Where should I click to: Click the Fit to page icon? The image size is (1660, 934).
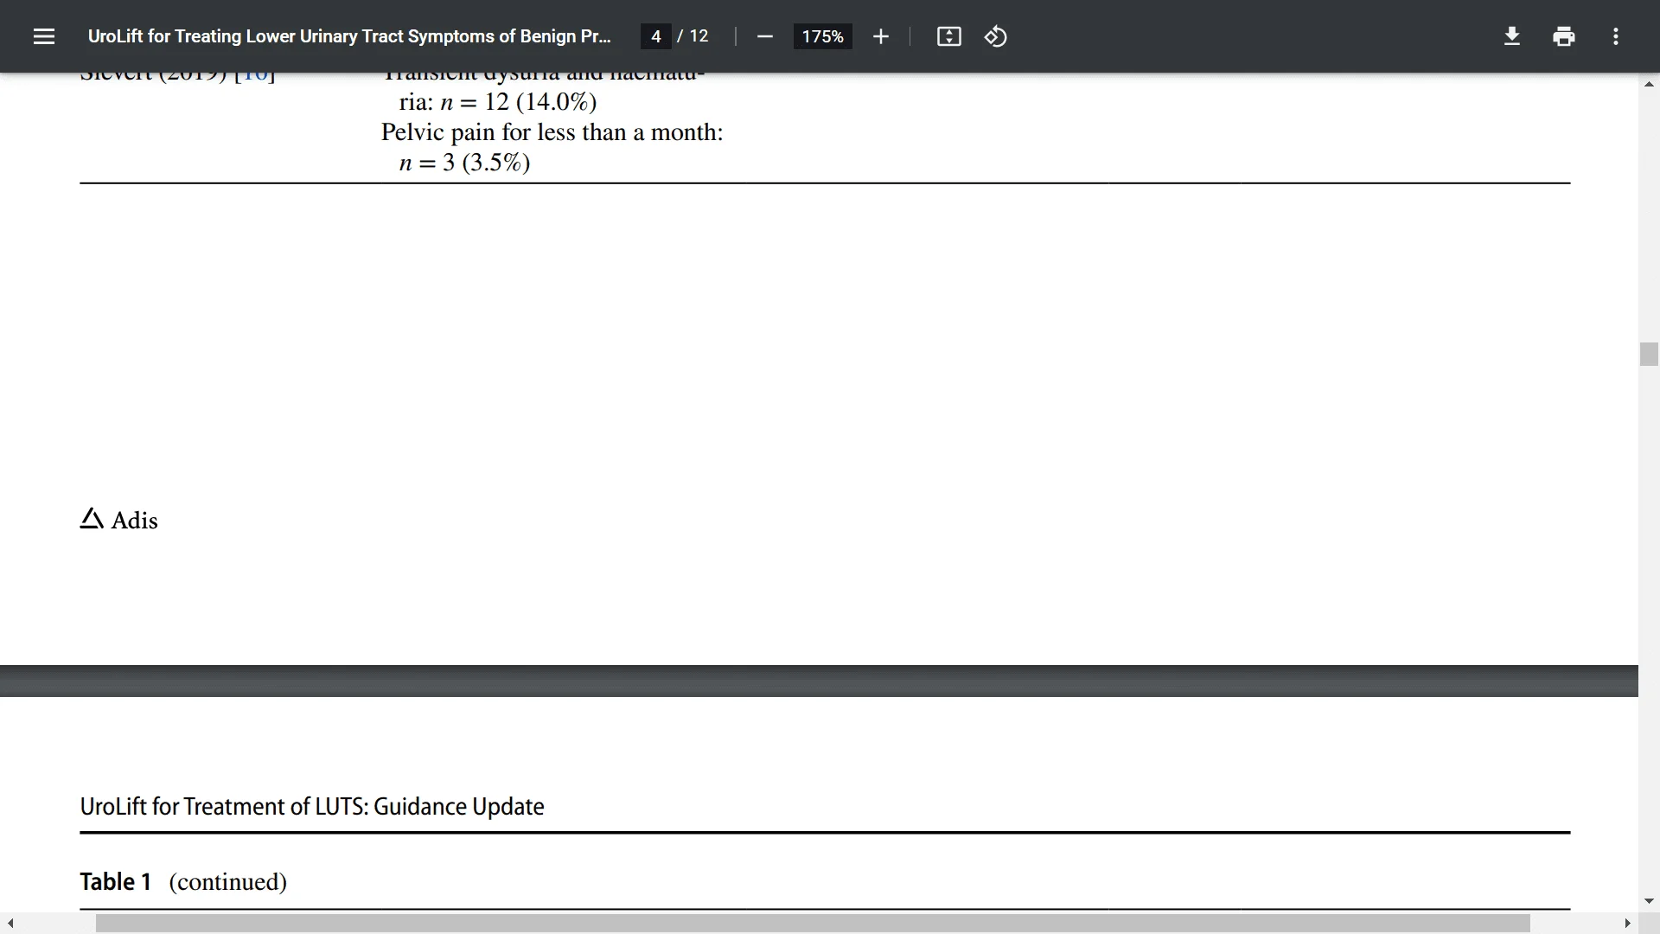click(948, 36)
